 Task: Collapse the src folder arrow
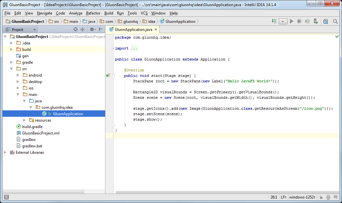tap(12, 69)
